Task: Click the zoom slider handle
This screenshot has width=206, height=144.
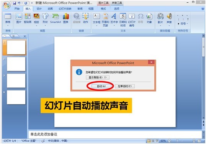Action: click(177, 141)
